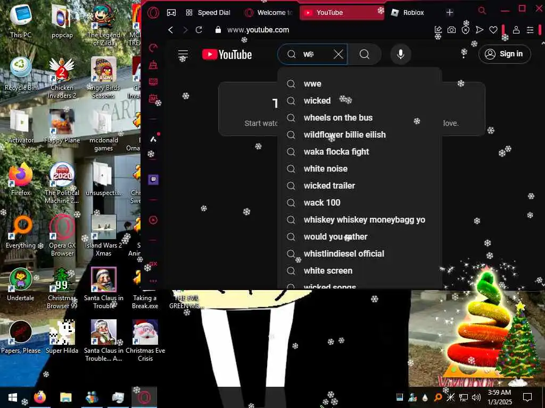The image size is (545, 408).
Task: Open the snapshot camera icon in address bar
Action: click(451, 30)
